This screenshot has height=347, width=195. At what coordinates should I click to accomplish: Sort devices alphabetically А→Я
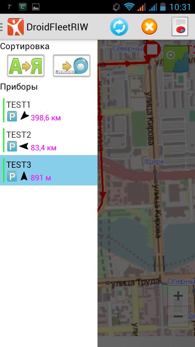click(26, 66)
